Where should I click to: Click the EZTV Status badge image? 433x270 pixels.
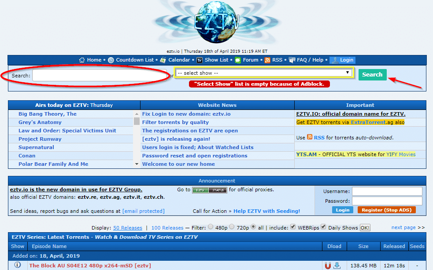pos(210,190)
